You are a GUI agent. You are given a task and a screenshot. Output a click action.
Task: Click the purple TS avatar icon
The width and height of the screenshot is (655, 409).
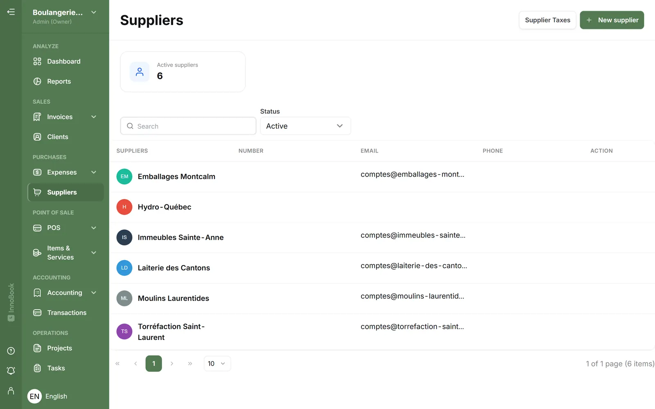click(124, 331)
